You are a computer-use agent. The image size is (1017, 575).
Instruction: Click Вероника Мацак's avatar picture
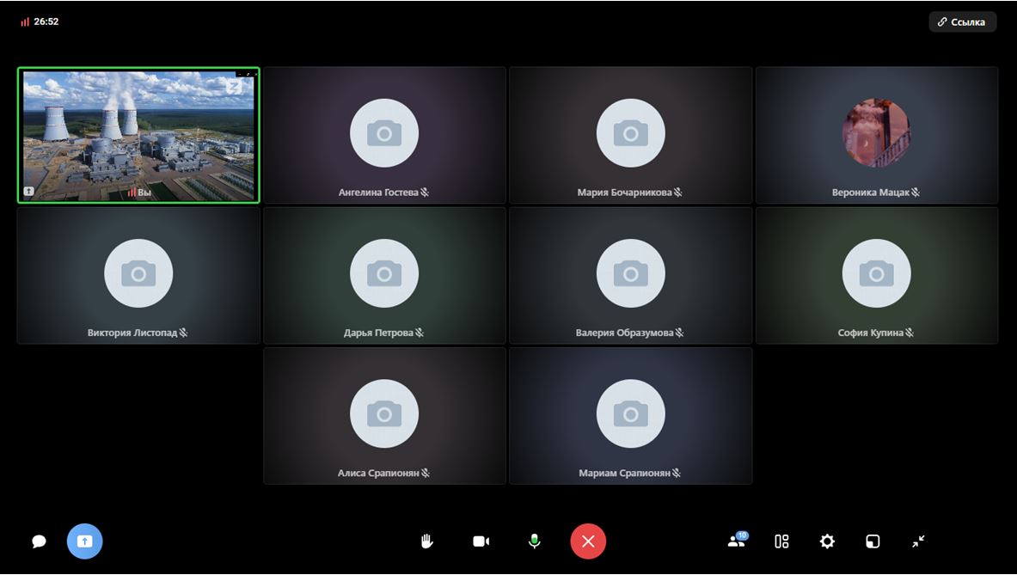click(x=876, y=133)
